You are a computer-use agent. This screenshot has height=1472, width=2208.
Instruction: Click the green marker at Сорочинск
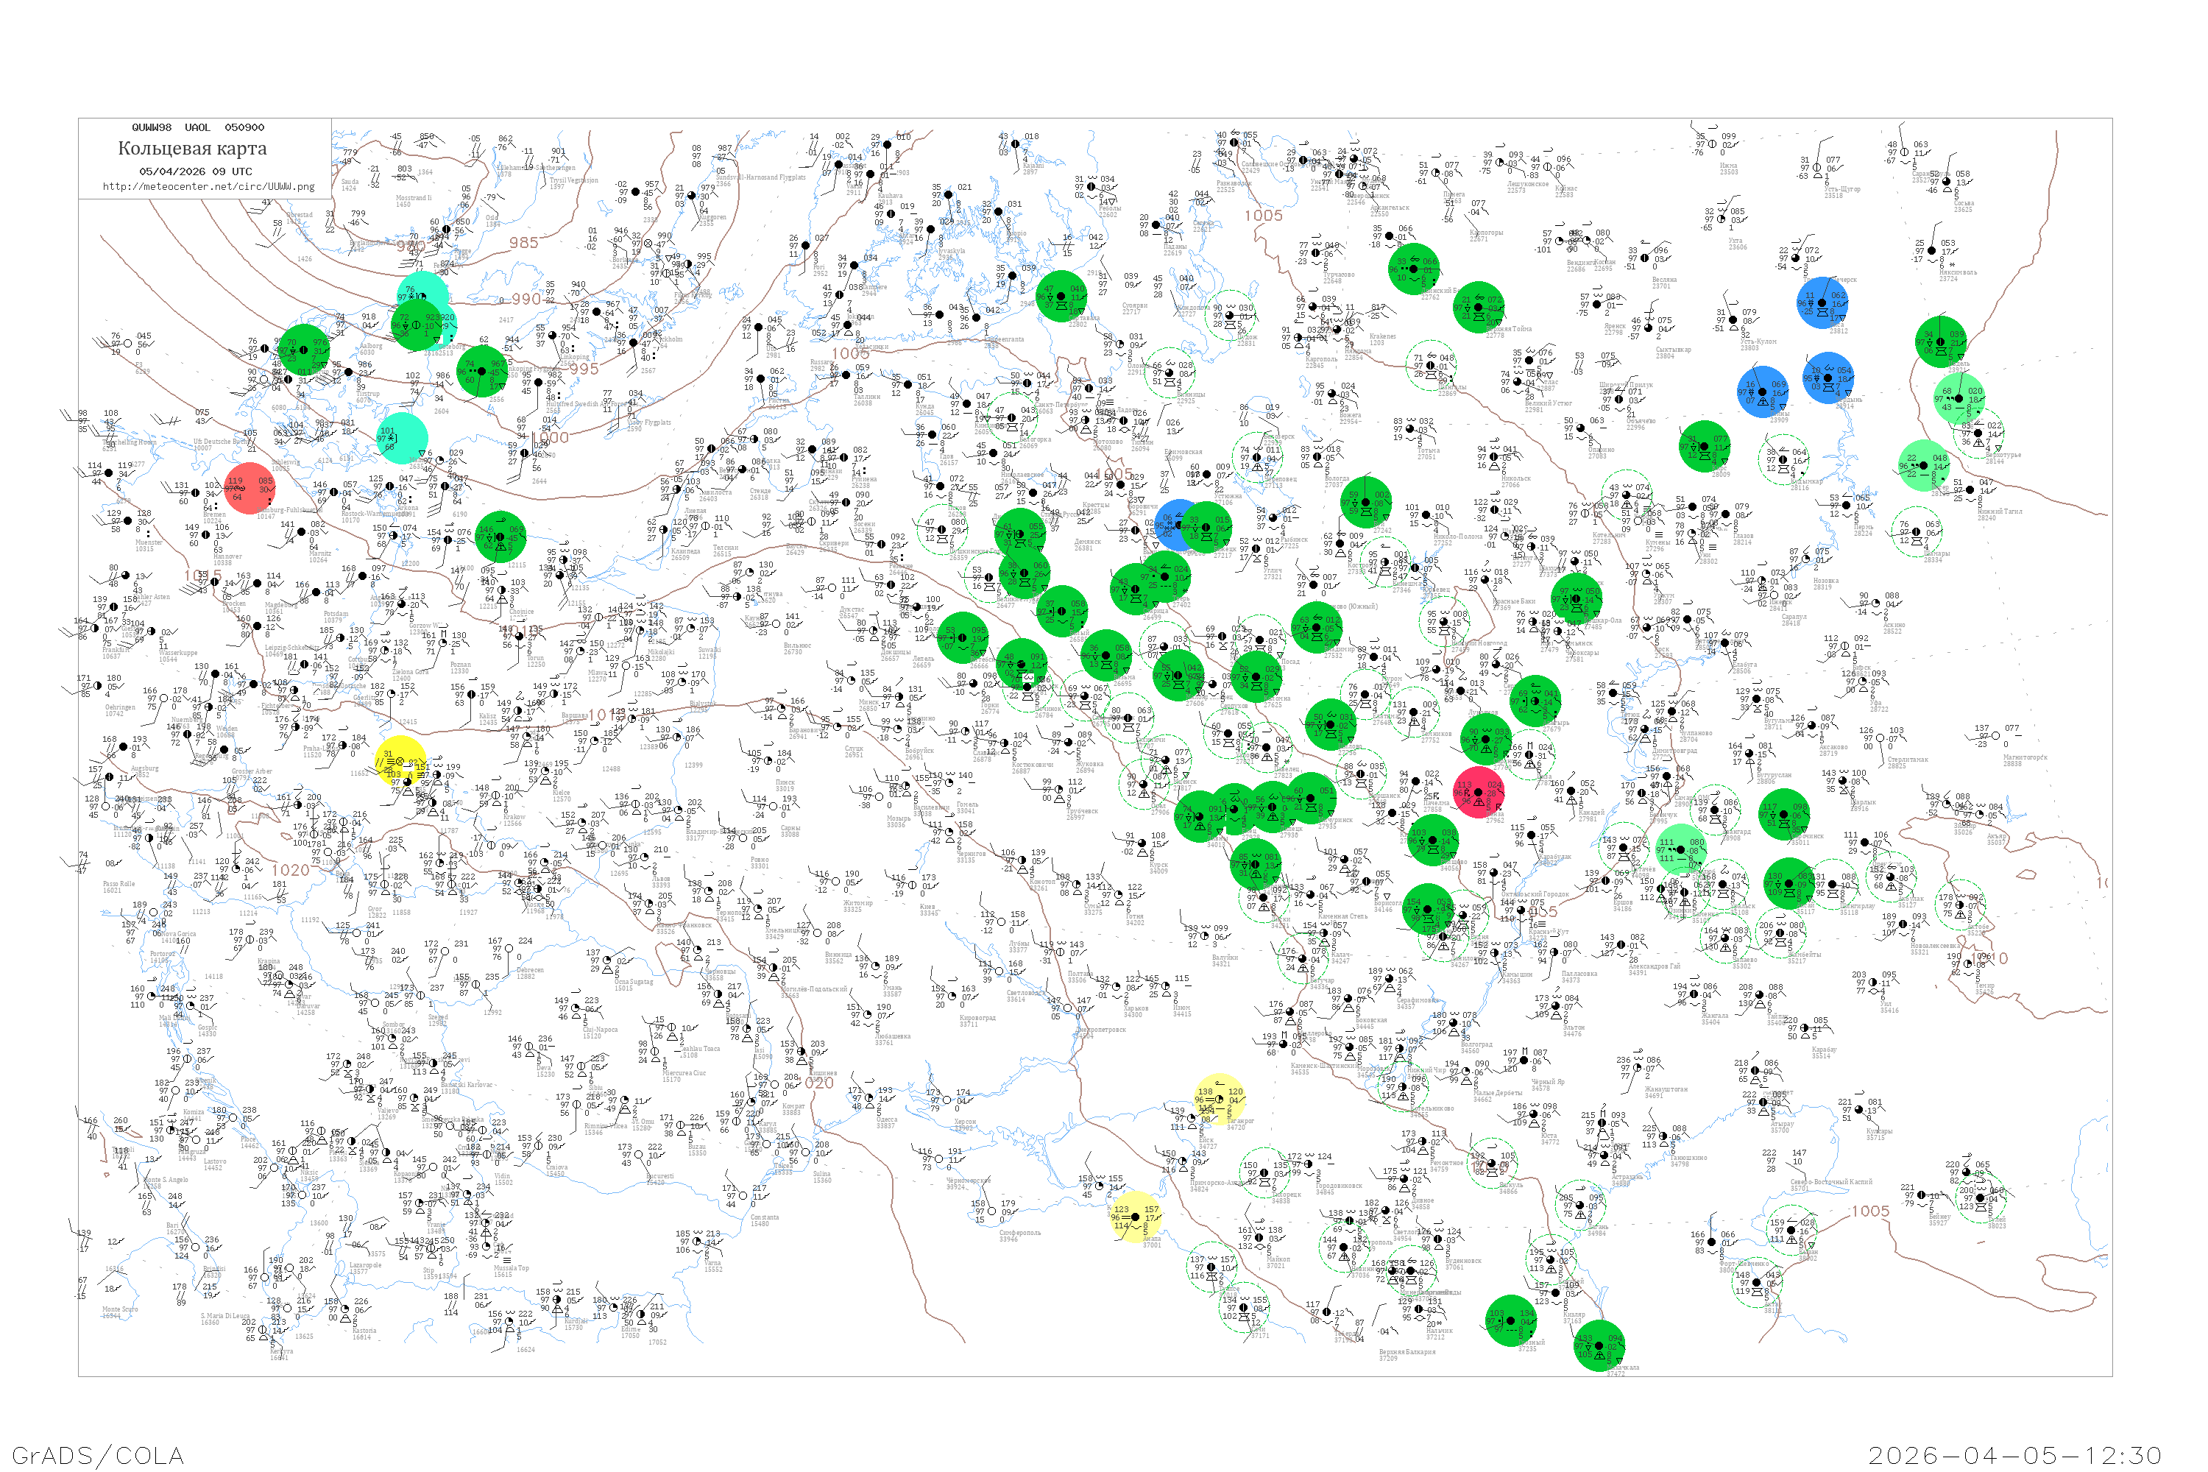(x=1783, y=813)
